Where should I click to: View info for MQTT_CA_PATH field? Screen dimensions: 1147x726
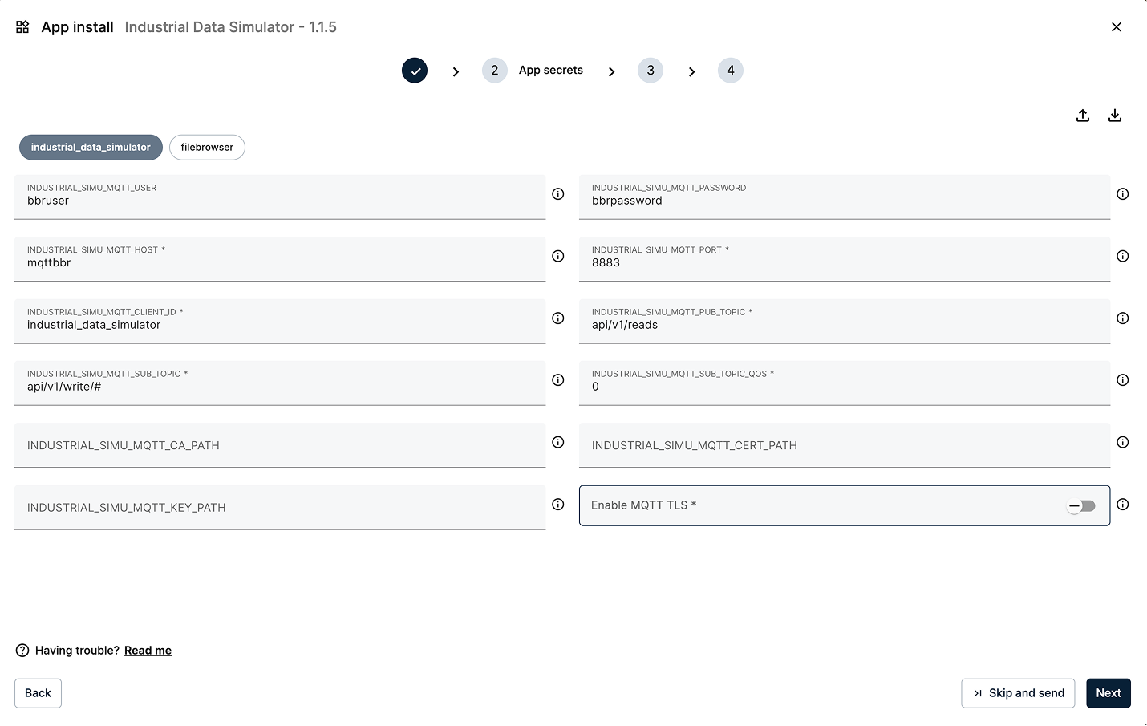(558, 442)
